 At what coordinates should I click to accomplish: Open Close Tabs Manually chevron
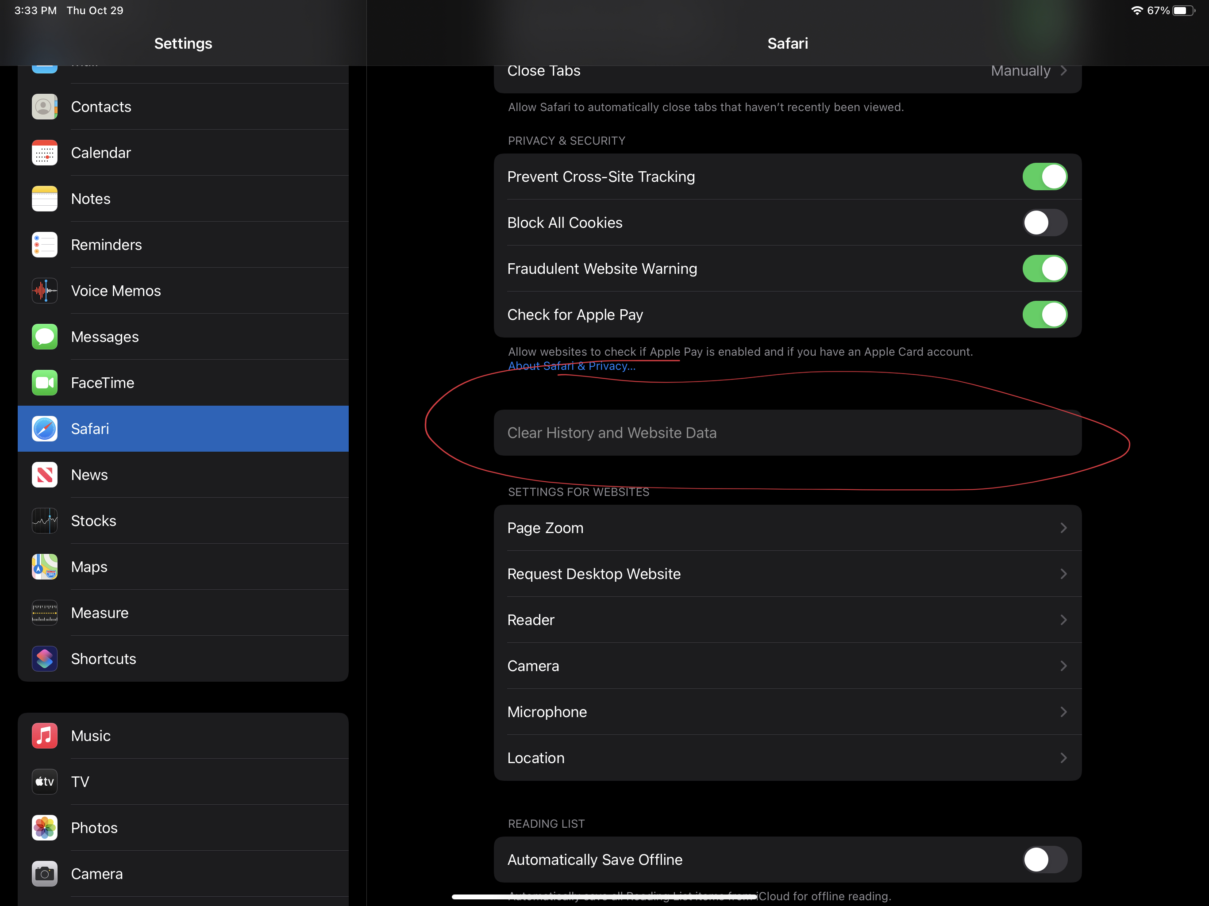click(1063, 70)
